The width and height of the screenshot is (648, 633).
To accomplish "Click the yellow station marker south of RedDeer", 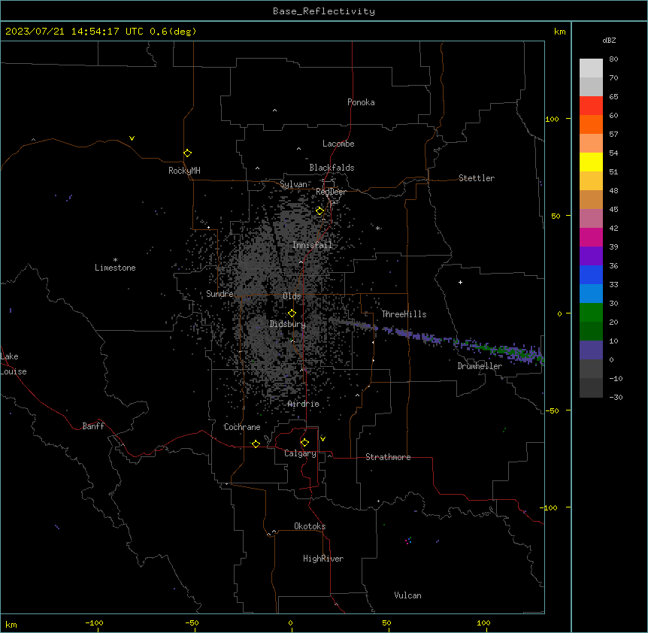I will tap(319, 211).
